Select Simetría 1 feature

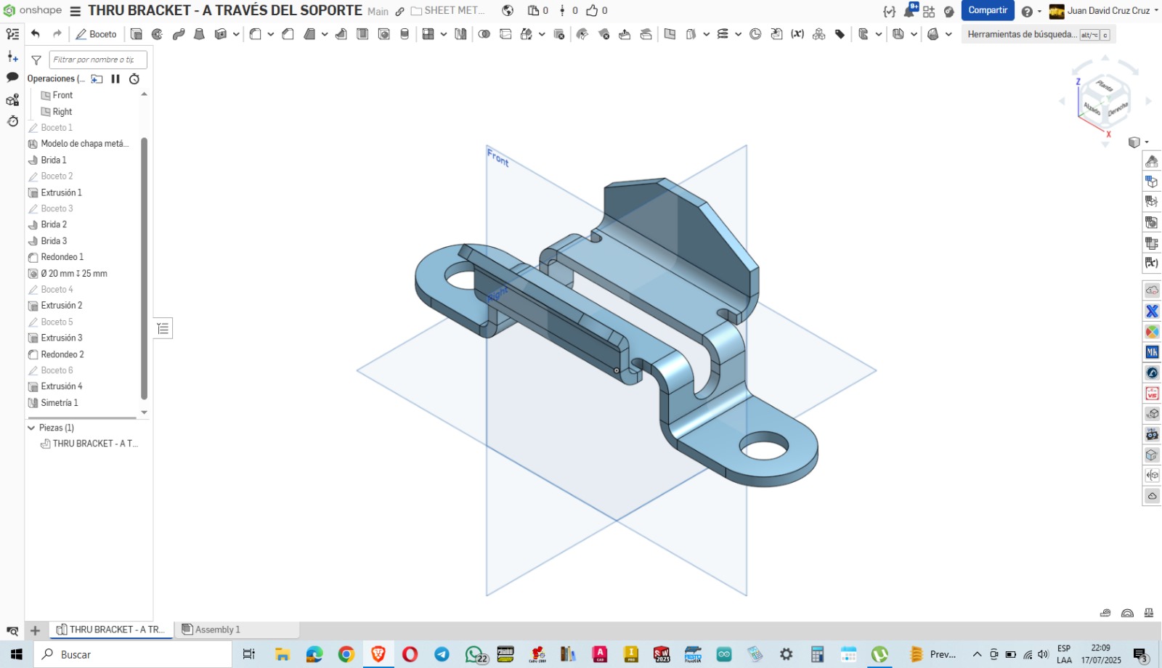59,403
